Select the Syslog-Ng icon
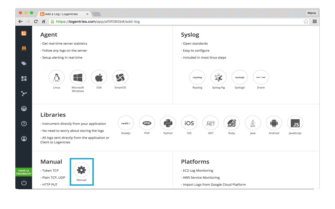The image size is (335, 209). [x=219, y=77]
